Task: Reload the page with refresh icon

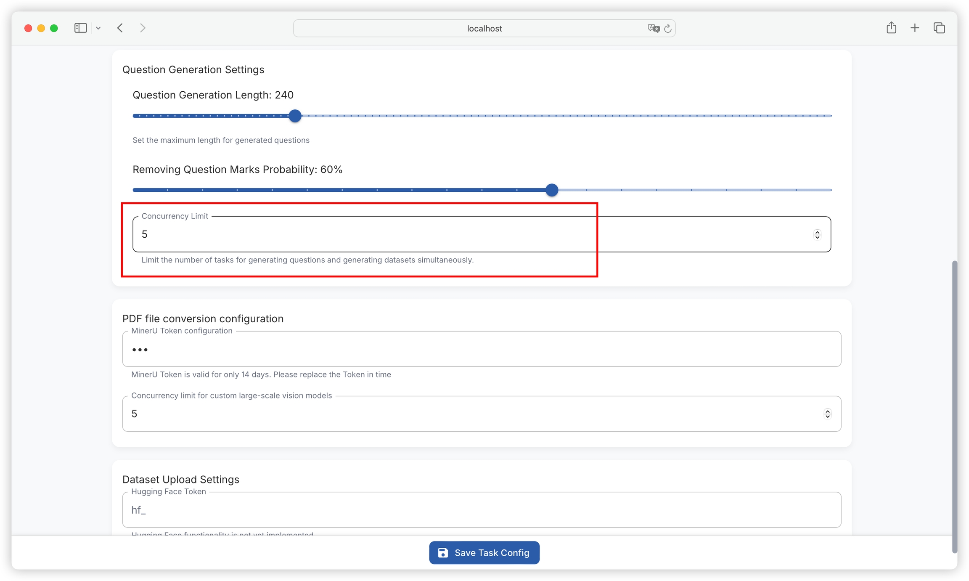Action: [x=668, y=28]
